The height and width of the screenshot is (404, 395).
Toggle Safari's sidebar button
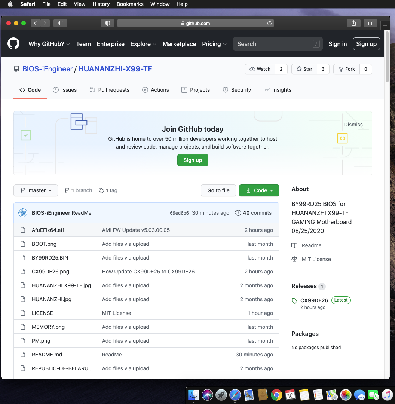click(x=60, y=23)
